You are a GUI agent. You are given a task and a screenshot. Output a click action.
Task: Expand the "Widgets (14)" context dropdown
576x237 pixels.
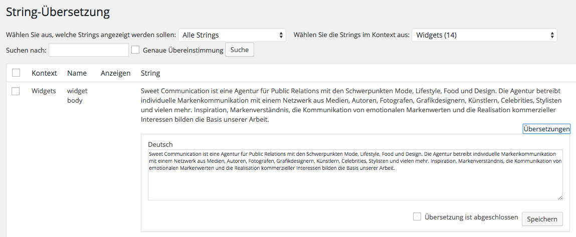click(x=484, y=35)
